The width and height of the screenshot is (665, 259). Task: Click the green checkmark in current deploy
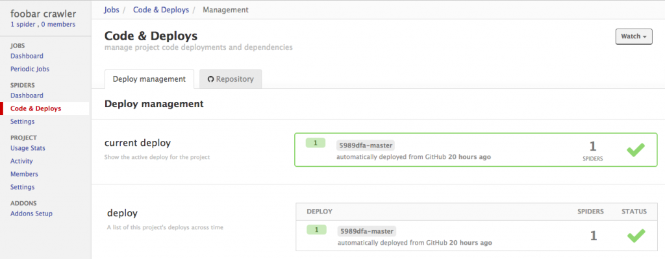[x=635, y=150]
